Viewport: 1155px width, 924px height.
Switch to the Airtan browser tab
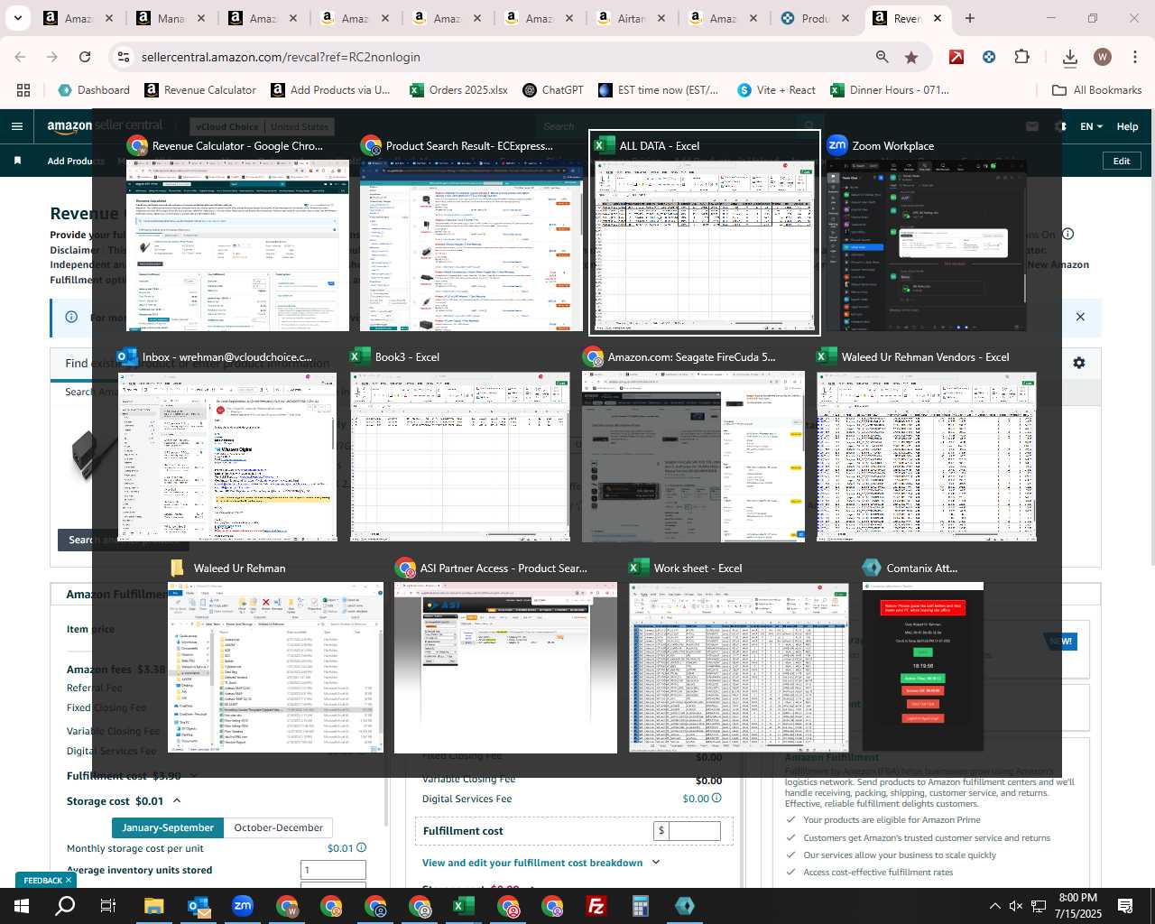(x=631, y=18)
